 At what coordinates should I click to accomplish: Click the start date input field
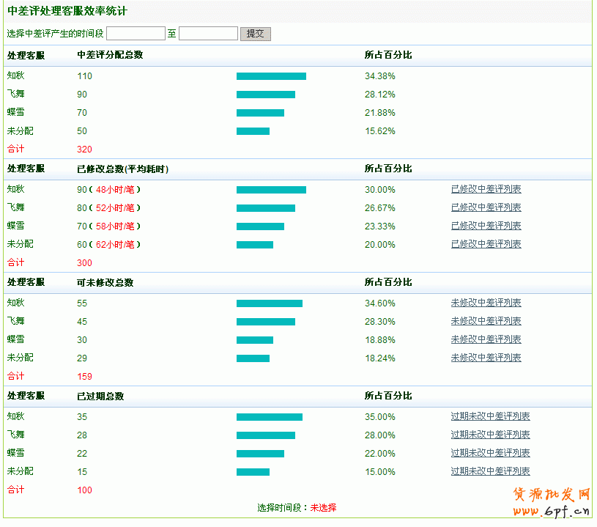pos(136,33)
